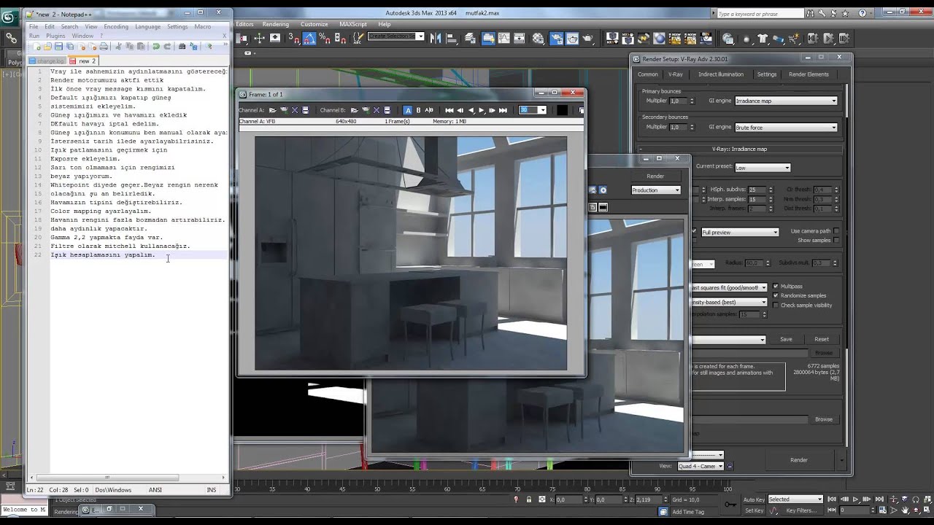
Task: Open Secondary bounces GI engine dropdown
Action: coord(786,128)
